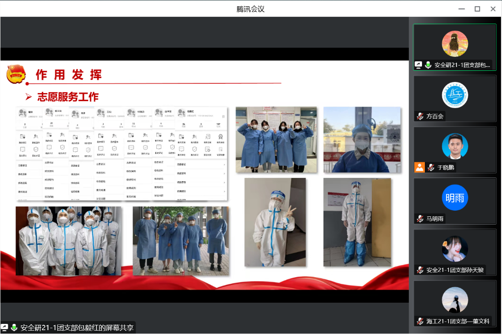Click the muted mic icon of 海工21-1团支部—董文科
This screenshot has width=502, height=334.
pos(420,321)
